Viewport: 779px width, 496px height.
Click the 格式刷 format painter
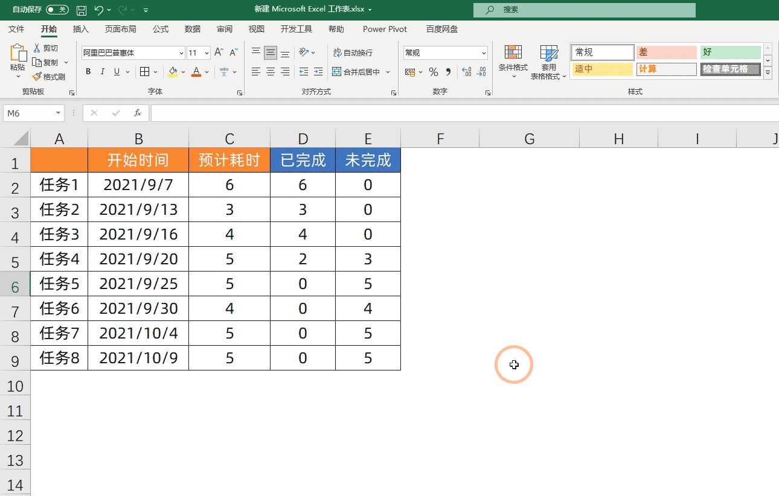[49, 77]
